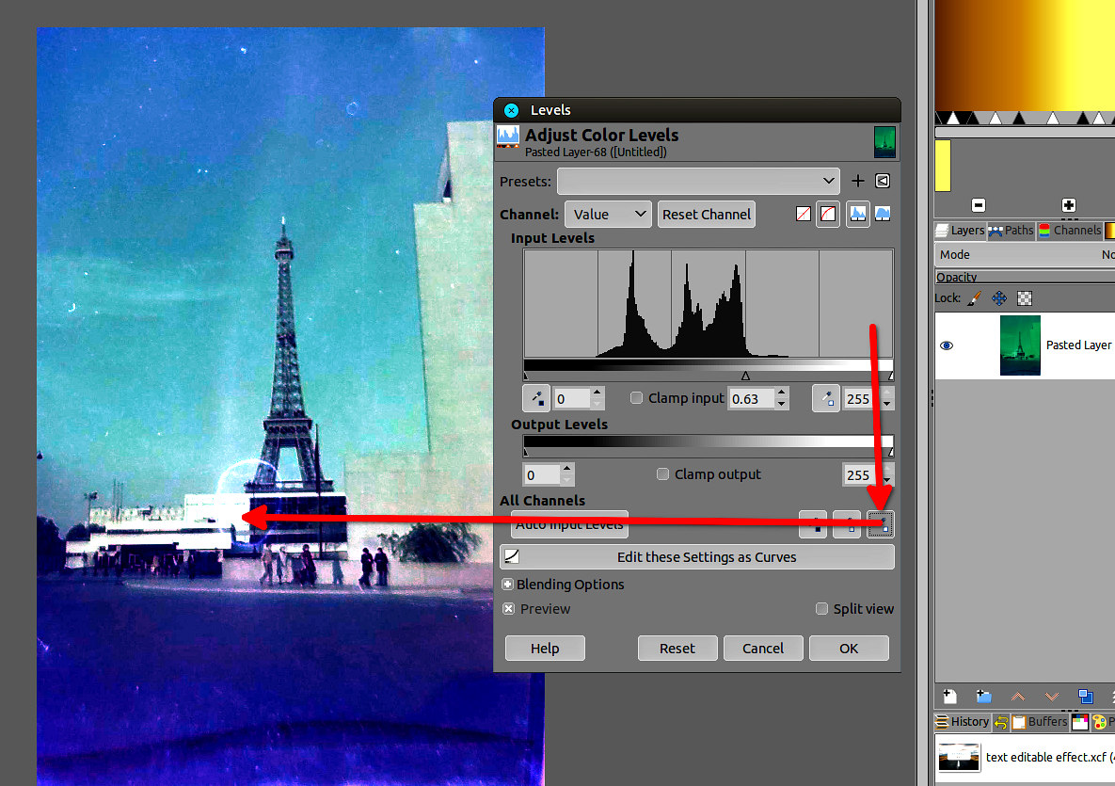Open the Channel dropdown showing Value
This screenshot has height=786, width=1115.
pyautogui.click(x=608, y=214)
